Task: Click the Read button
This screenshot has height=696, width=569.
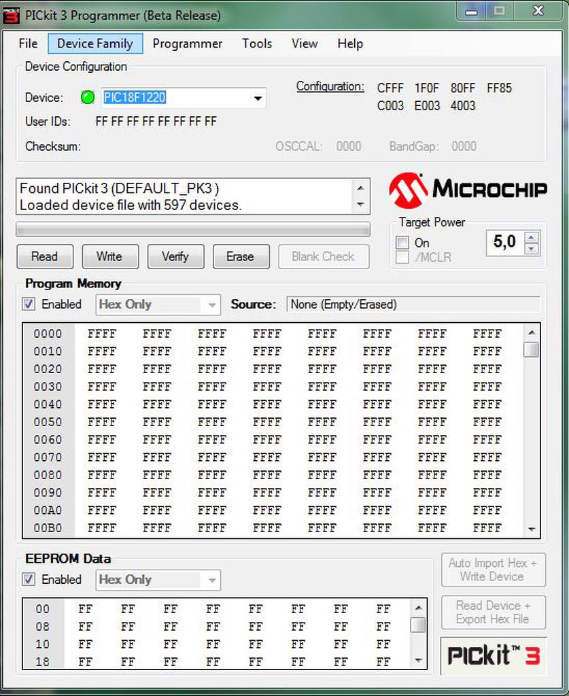Action: (45, 256)
